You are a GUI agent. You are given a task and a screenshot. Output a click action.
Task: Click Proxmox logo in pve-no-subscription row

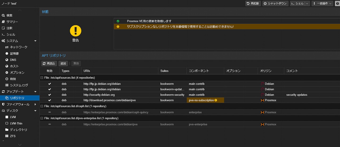[x=262, y=100]
